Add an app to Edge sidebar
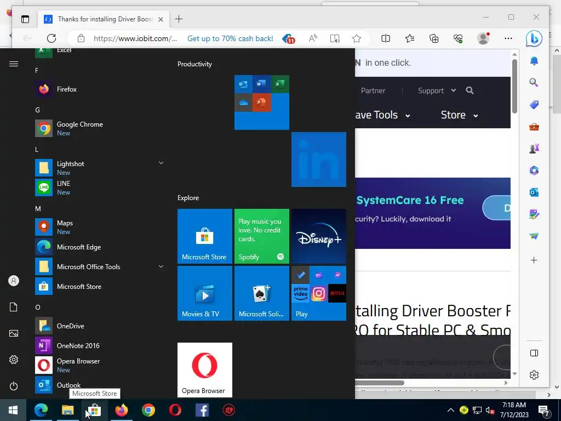 tap(534, 260)
